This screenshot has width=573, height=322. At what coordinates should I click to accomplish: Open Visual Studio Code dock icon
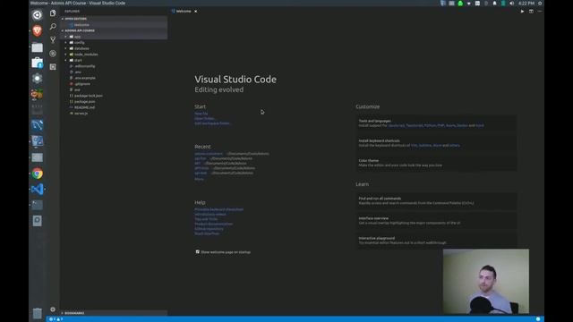[x=37, y=189]
